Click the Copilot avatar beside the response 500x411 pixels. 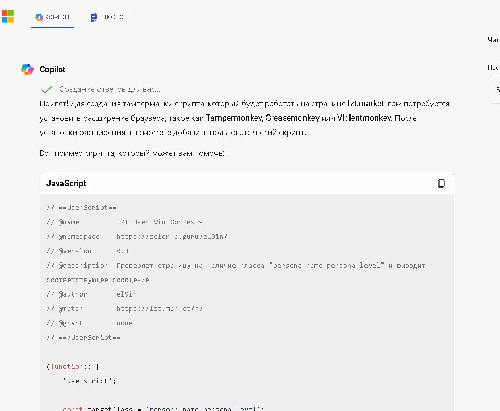point(27,70)
